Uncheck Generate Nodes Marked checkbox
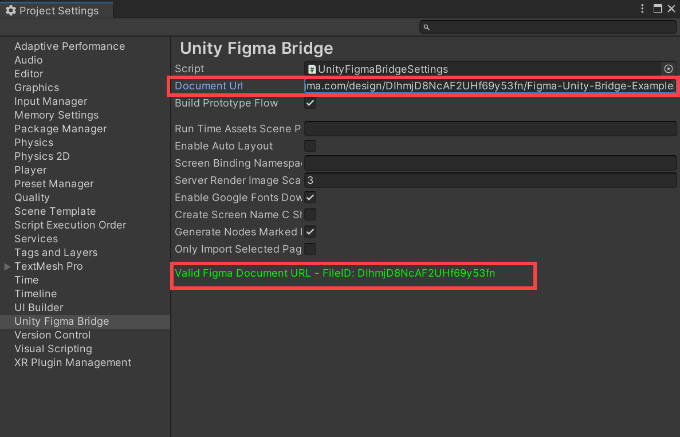 (x=310, y=232)
